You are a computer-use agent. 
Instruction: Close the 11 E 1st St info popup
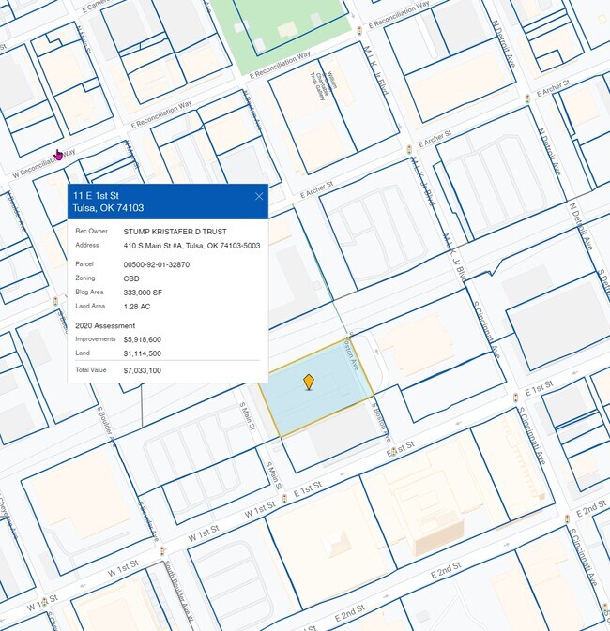[259, 196]
